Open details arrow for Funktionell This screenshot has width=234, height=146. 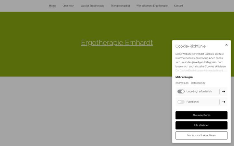click(x=223, y=102)
